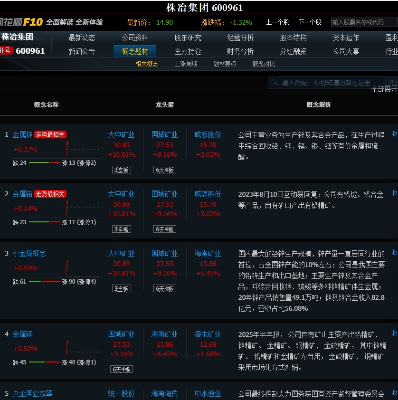The width and height of the screenshot is (398, 400).
Task: Open 海南矿业 in the 小金属概念 row
Action: point(208,253)
